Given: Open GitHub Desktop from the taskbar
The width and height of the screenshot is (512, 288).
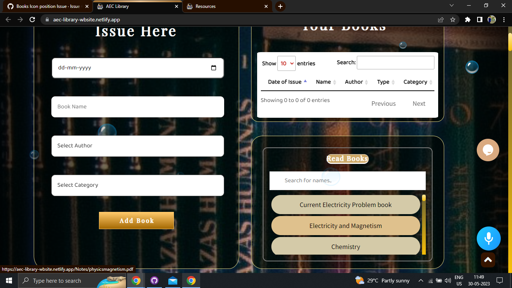Looking at the screenshot, I should 154,280.
